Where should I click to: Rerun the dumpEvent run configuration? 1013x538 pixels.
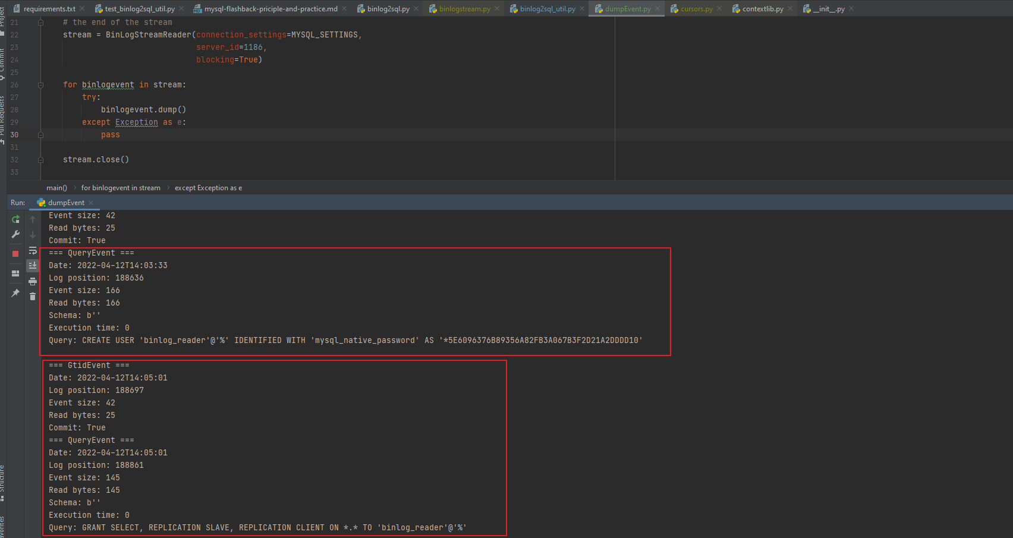pos(15,219)
